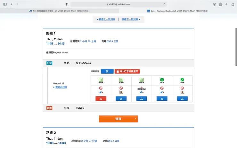Choose availability for Green car with luggage-space icon

(182, 99)
